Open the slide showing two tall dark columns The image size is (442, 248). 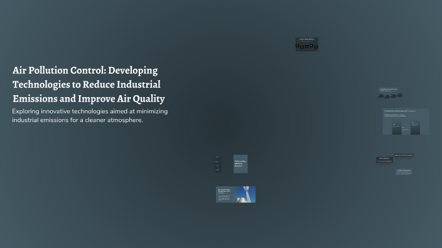406,121
